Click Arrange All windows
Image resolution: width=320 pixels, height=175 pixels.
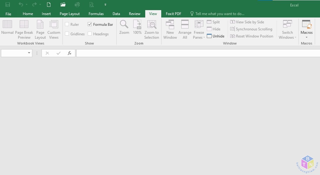[185, 30]
